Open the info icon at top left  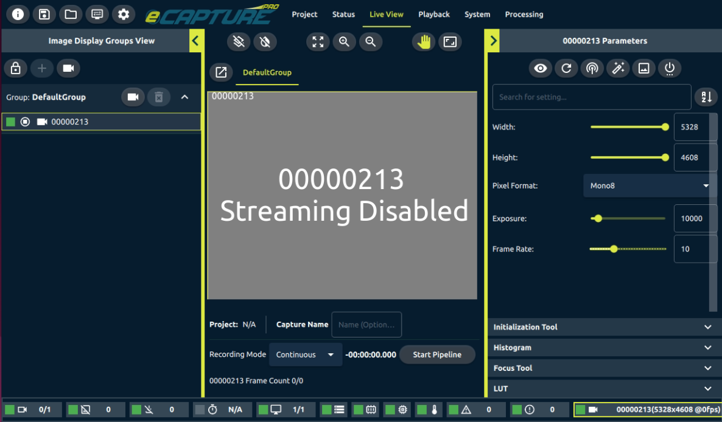18,14
